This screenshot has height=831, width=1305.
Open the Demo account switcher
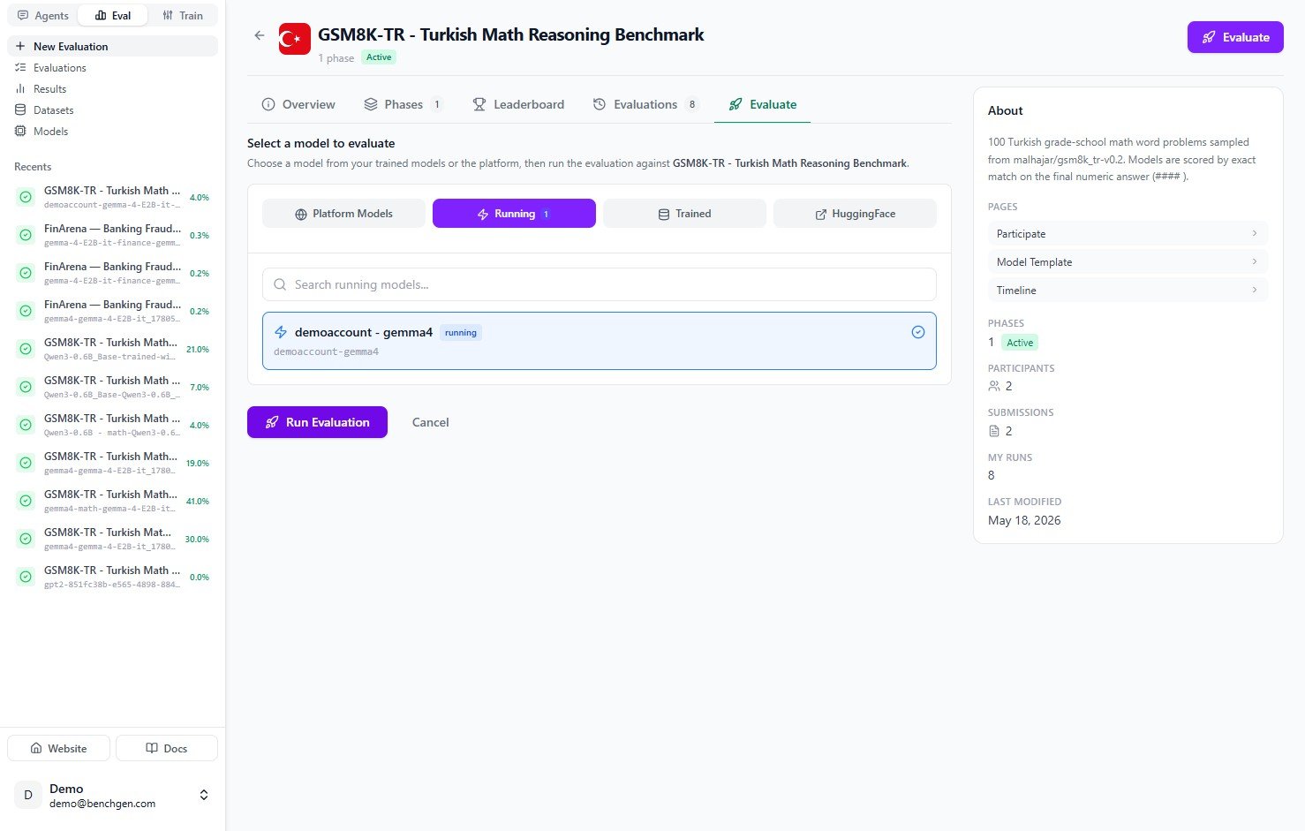112,795
